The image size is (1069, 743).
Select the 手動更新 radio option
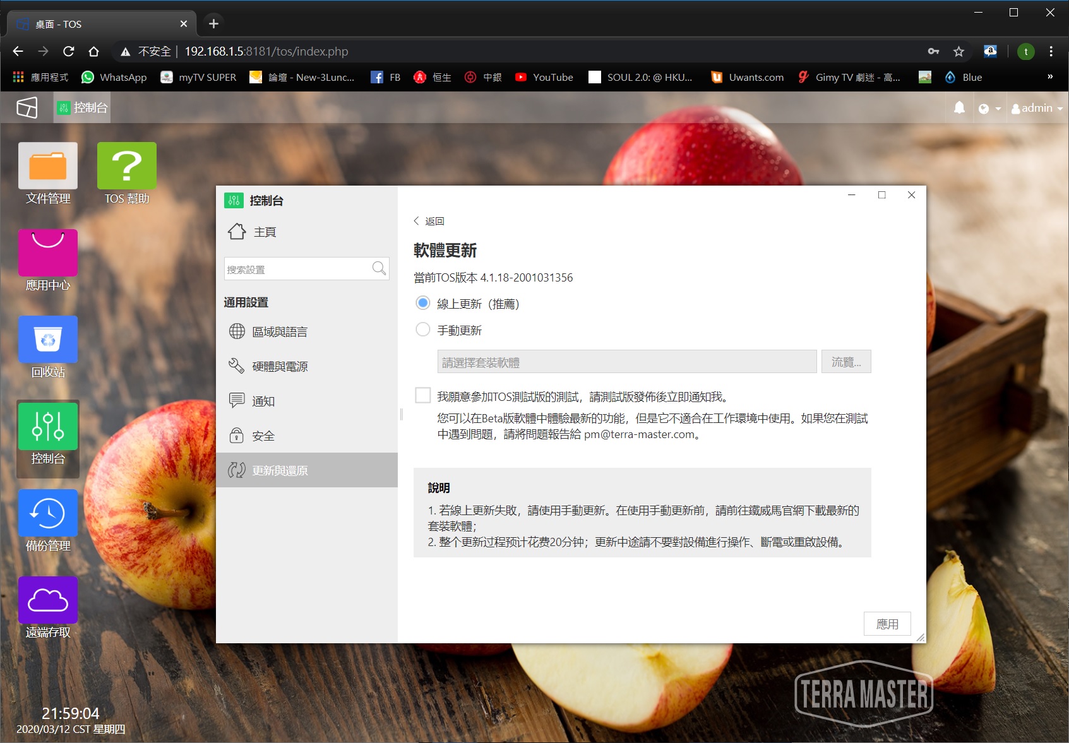(x=423, y=330)
